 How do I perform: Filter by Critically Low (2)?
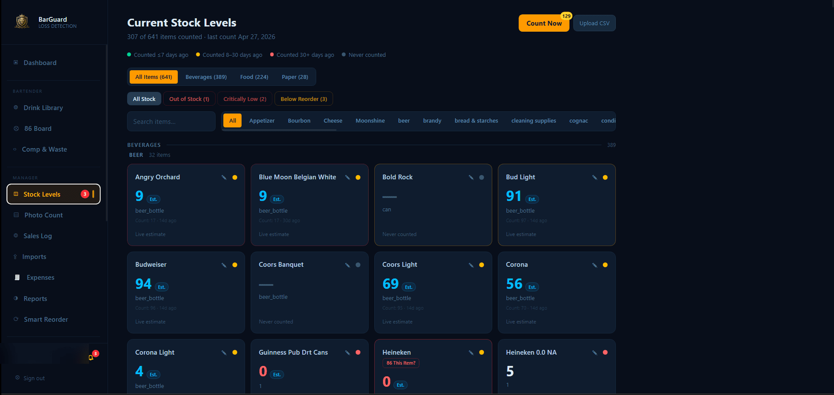point(245,99)
